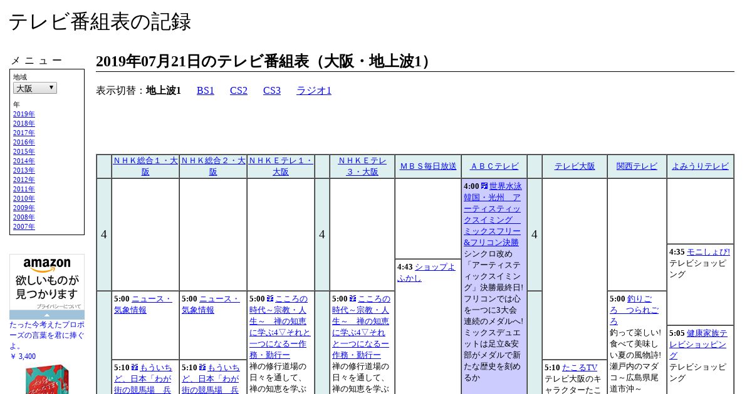Open the 2010年 archive link
The image size is (752, 394).
(24, 199)
